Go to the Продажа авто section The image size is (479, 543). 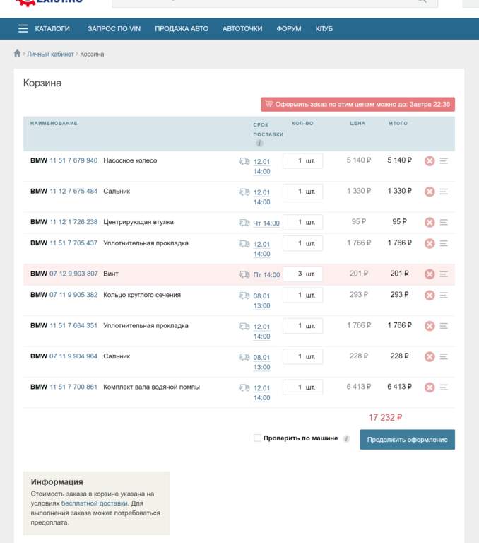pyautogui.click(x=182, y=29)
